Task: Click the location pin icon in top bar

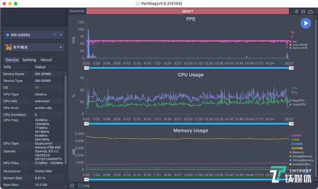Action: pyautogui.click(x=297, y=11)
